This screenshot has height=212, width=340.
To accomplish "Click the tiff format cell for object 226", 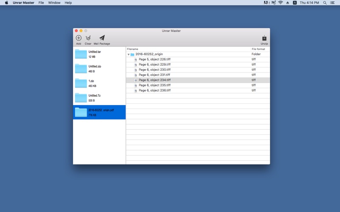I will pyautogui.click(x=253, y=59).
